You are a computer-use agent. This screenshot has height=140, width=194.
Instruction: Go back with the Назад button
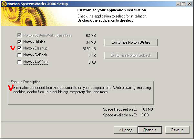(126, 130)
